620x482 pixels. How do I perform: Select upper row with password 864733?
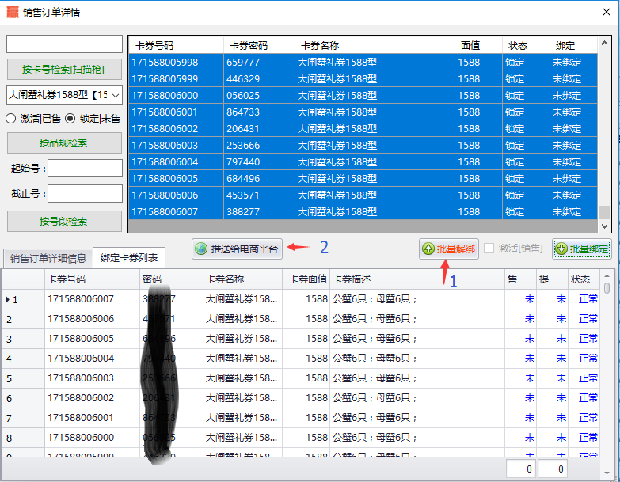pos(363,112)
